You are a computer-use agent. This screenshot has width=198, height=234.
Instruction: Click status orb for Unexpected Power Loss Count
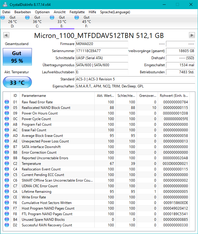click(x=7, y=141)
